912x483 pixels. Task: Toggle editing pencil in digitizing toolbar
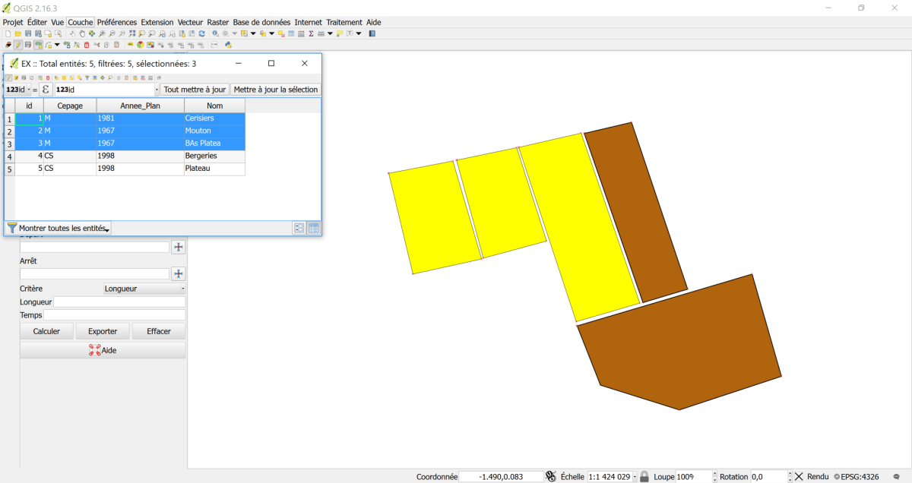pos(18,45)
